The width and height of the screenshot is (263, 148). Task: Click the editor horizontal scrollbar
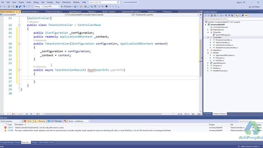tap(103, 114)
